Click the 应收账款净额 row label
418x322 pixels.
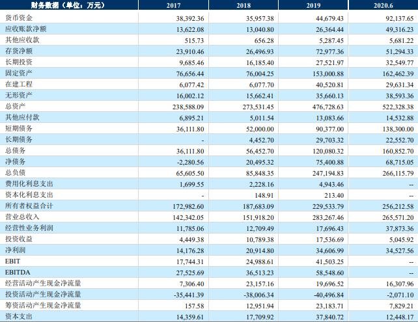[25, 29]
